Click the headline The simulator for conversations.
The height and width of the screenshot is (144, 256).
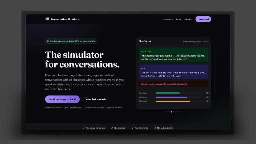(x=82, y=59)
